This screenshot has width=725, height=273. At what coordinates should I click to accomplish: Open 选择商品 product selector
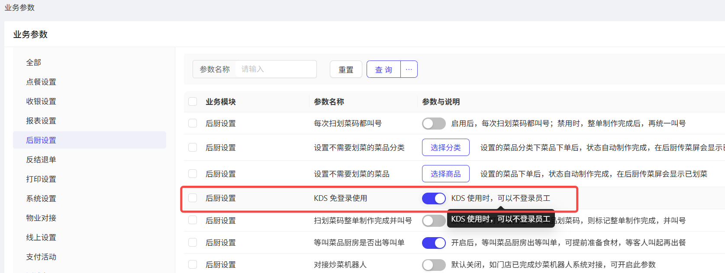pyautogui.click(x=445, y=174)
